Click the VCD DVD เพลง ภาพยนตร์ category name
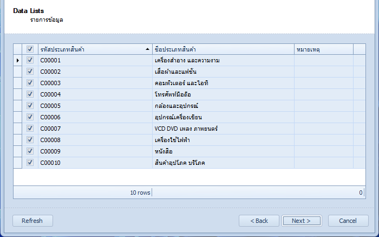The height and width of the screenshot is (237, 379). coord(186,129)
